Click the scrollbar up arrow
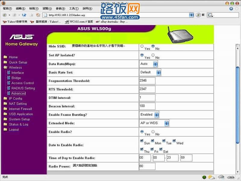Viewport: 241px width, 181px height. coord(238,48)
